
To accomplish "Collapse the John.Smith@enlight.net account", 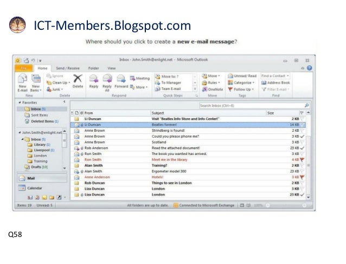I will coord(20,133).
